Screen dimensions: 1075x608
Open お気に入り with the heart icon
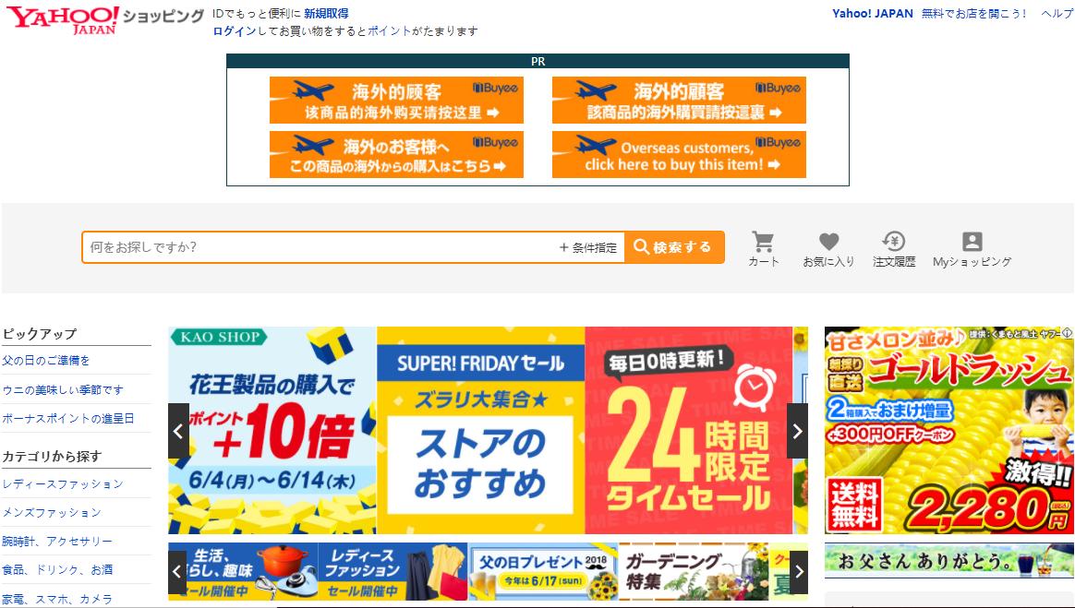(x=827, y=247)
